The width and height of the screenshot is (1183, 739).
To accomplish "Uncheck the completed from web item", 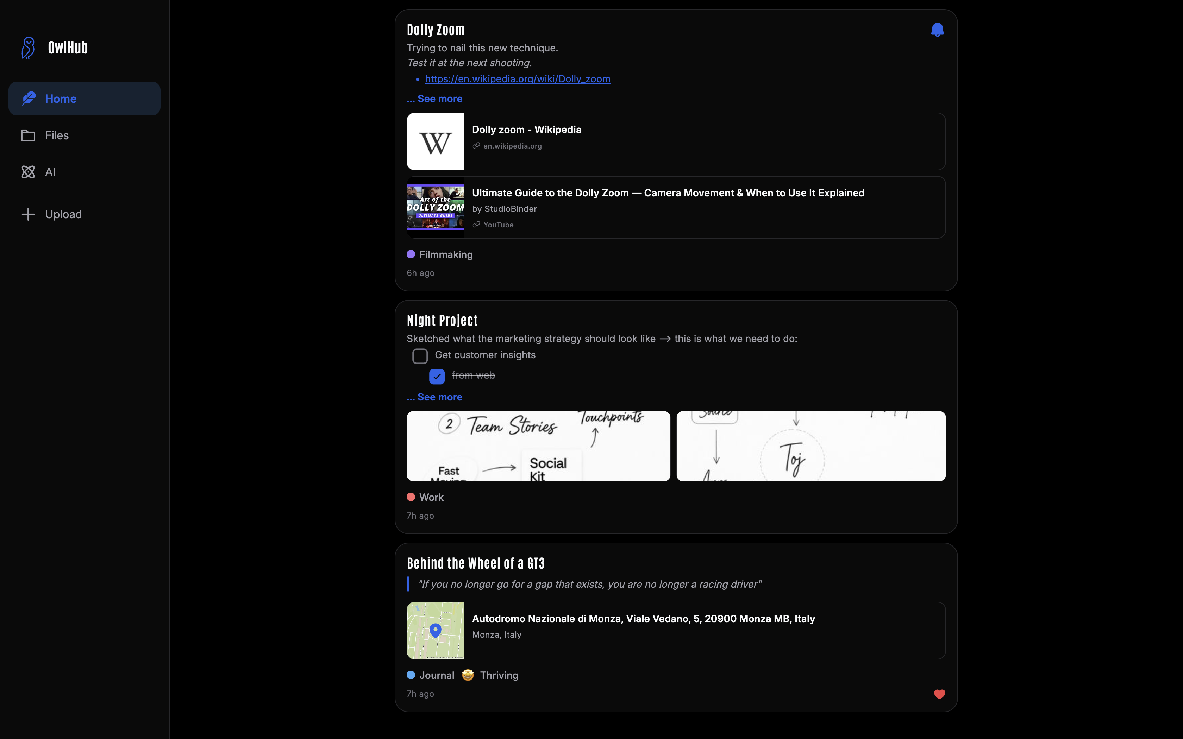I will (x=438, y=376).
